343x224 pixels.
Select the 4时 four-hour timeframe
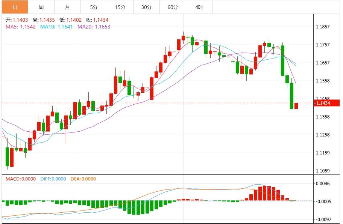199,7
